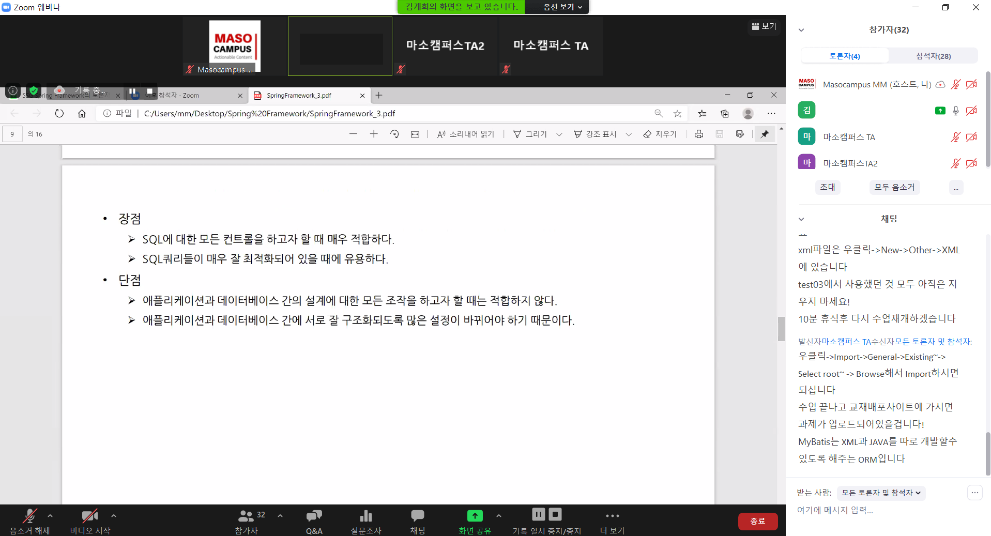Open the 설문조사 polls icon

366,516
